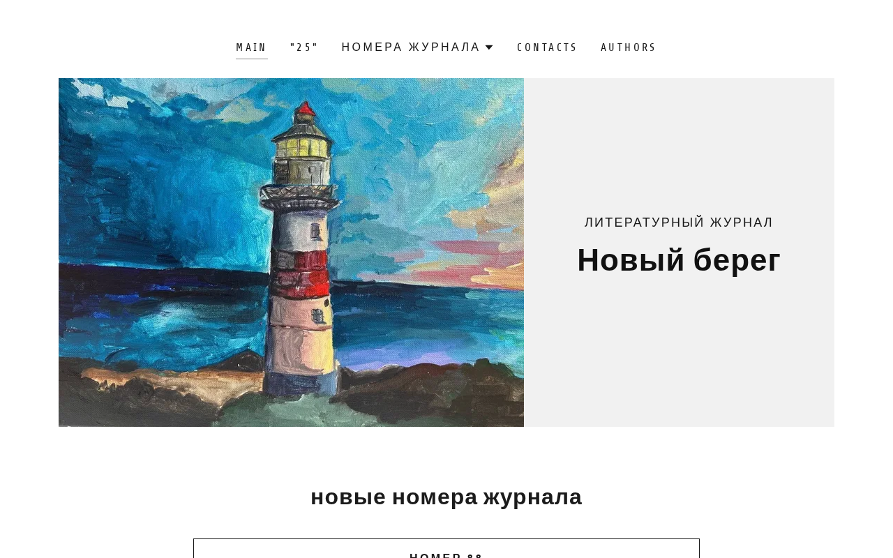Click the lighthouse's red roof cap
Viewport: 893px width, 558px height.
[305, 110]
